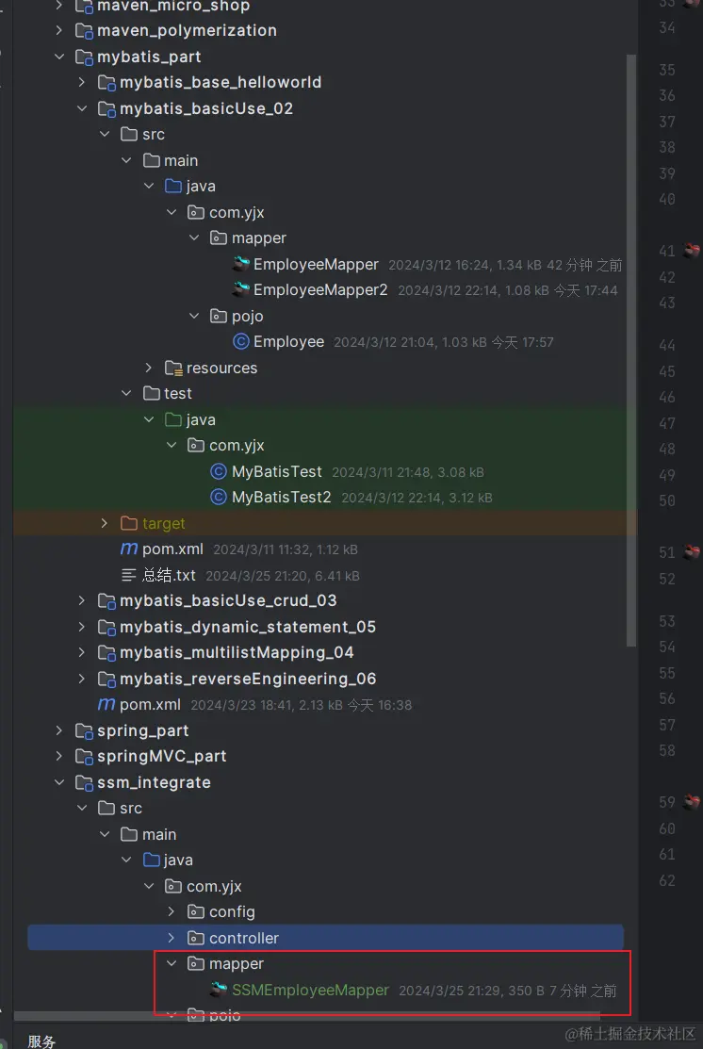The height and width of the screenshot is (1049, 703).
Task: Click the mybatis_dynamic_statement_05 module icon
Action: tap(106, 627)
